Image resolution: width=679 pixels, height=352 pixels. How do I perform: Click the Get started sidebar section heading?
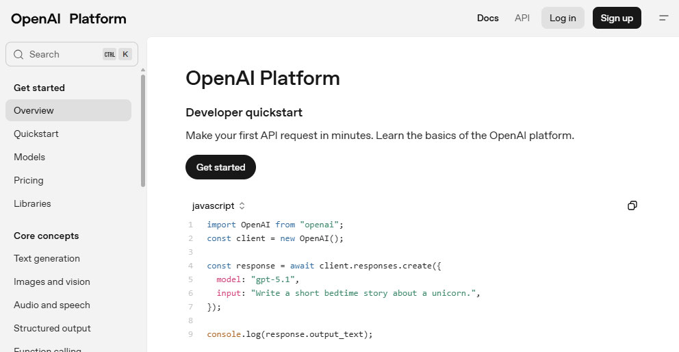pos(40,88)
